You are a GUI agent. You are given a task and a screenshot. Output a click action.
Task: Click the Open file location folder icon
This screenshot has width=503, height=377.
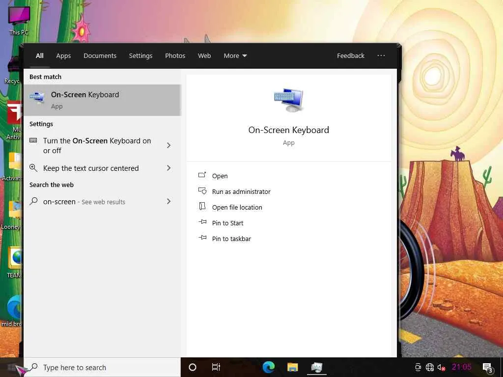(x=202, y=206)
